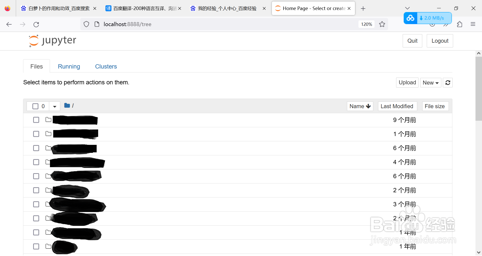The image size is (482, 256).
Task: Open a new browser tab
Action: 363,9
